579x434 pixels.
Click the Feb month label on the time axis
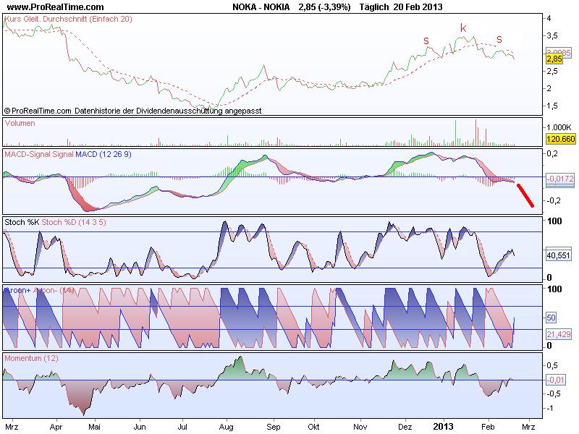[488, 427]
